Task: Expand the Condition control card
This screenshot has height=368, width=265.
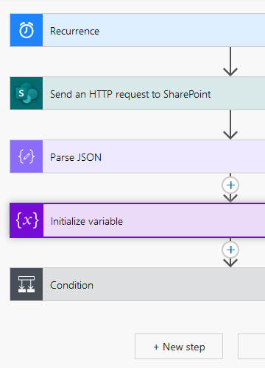Action: click(154, 284)
